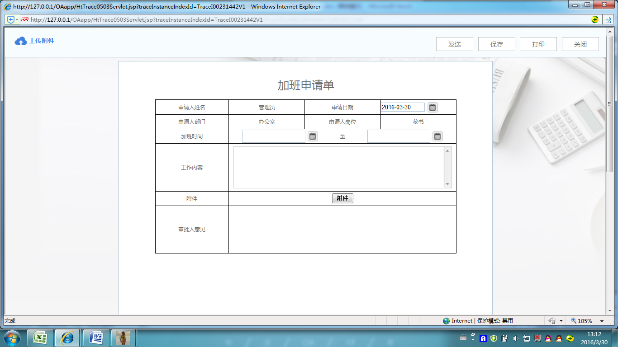
Task: Open QQ from the penguin tray icon
Action: pyautogui.click(x=547, y=338)
